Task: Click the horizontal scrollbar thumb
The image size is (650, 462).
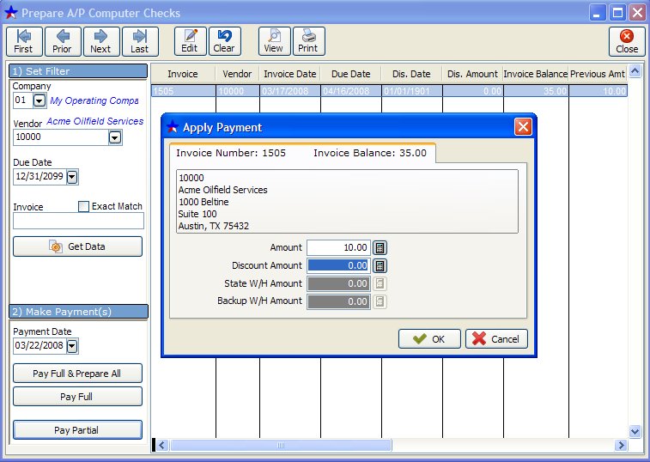Action: click(x=281, y=446)
